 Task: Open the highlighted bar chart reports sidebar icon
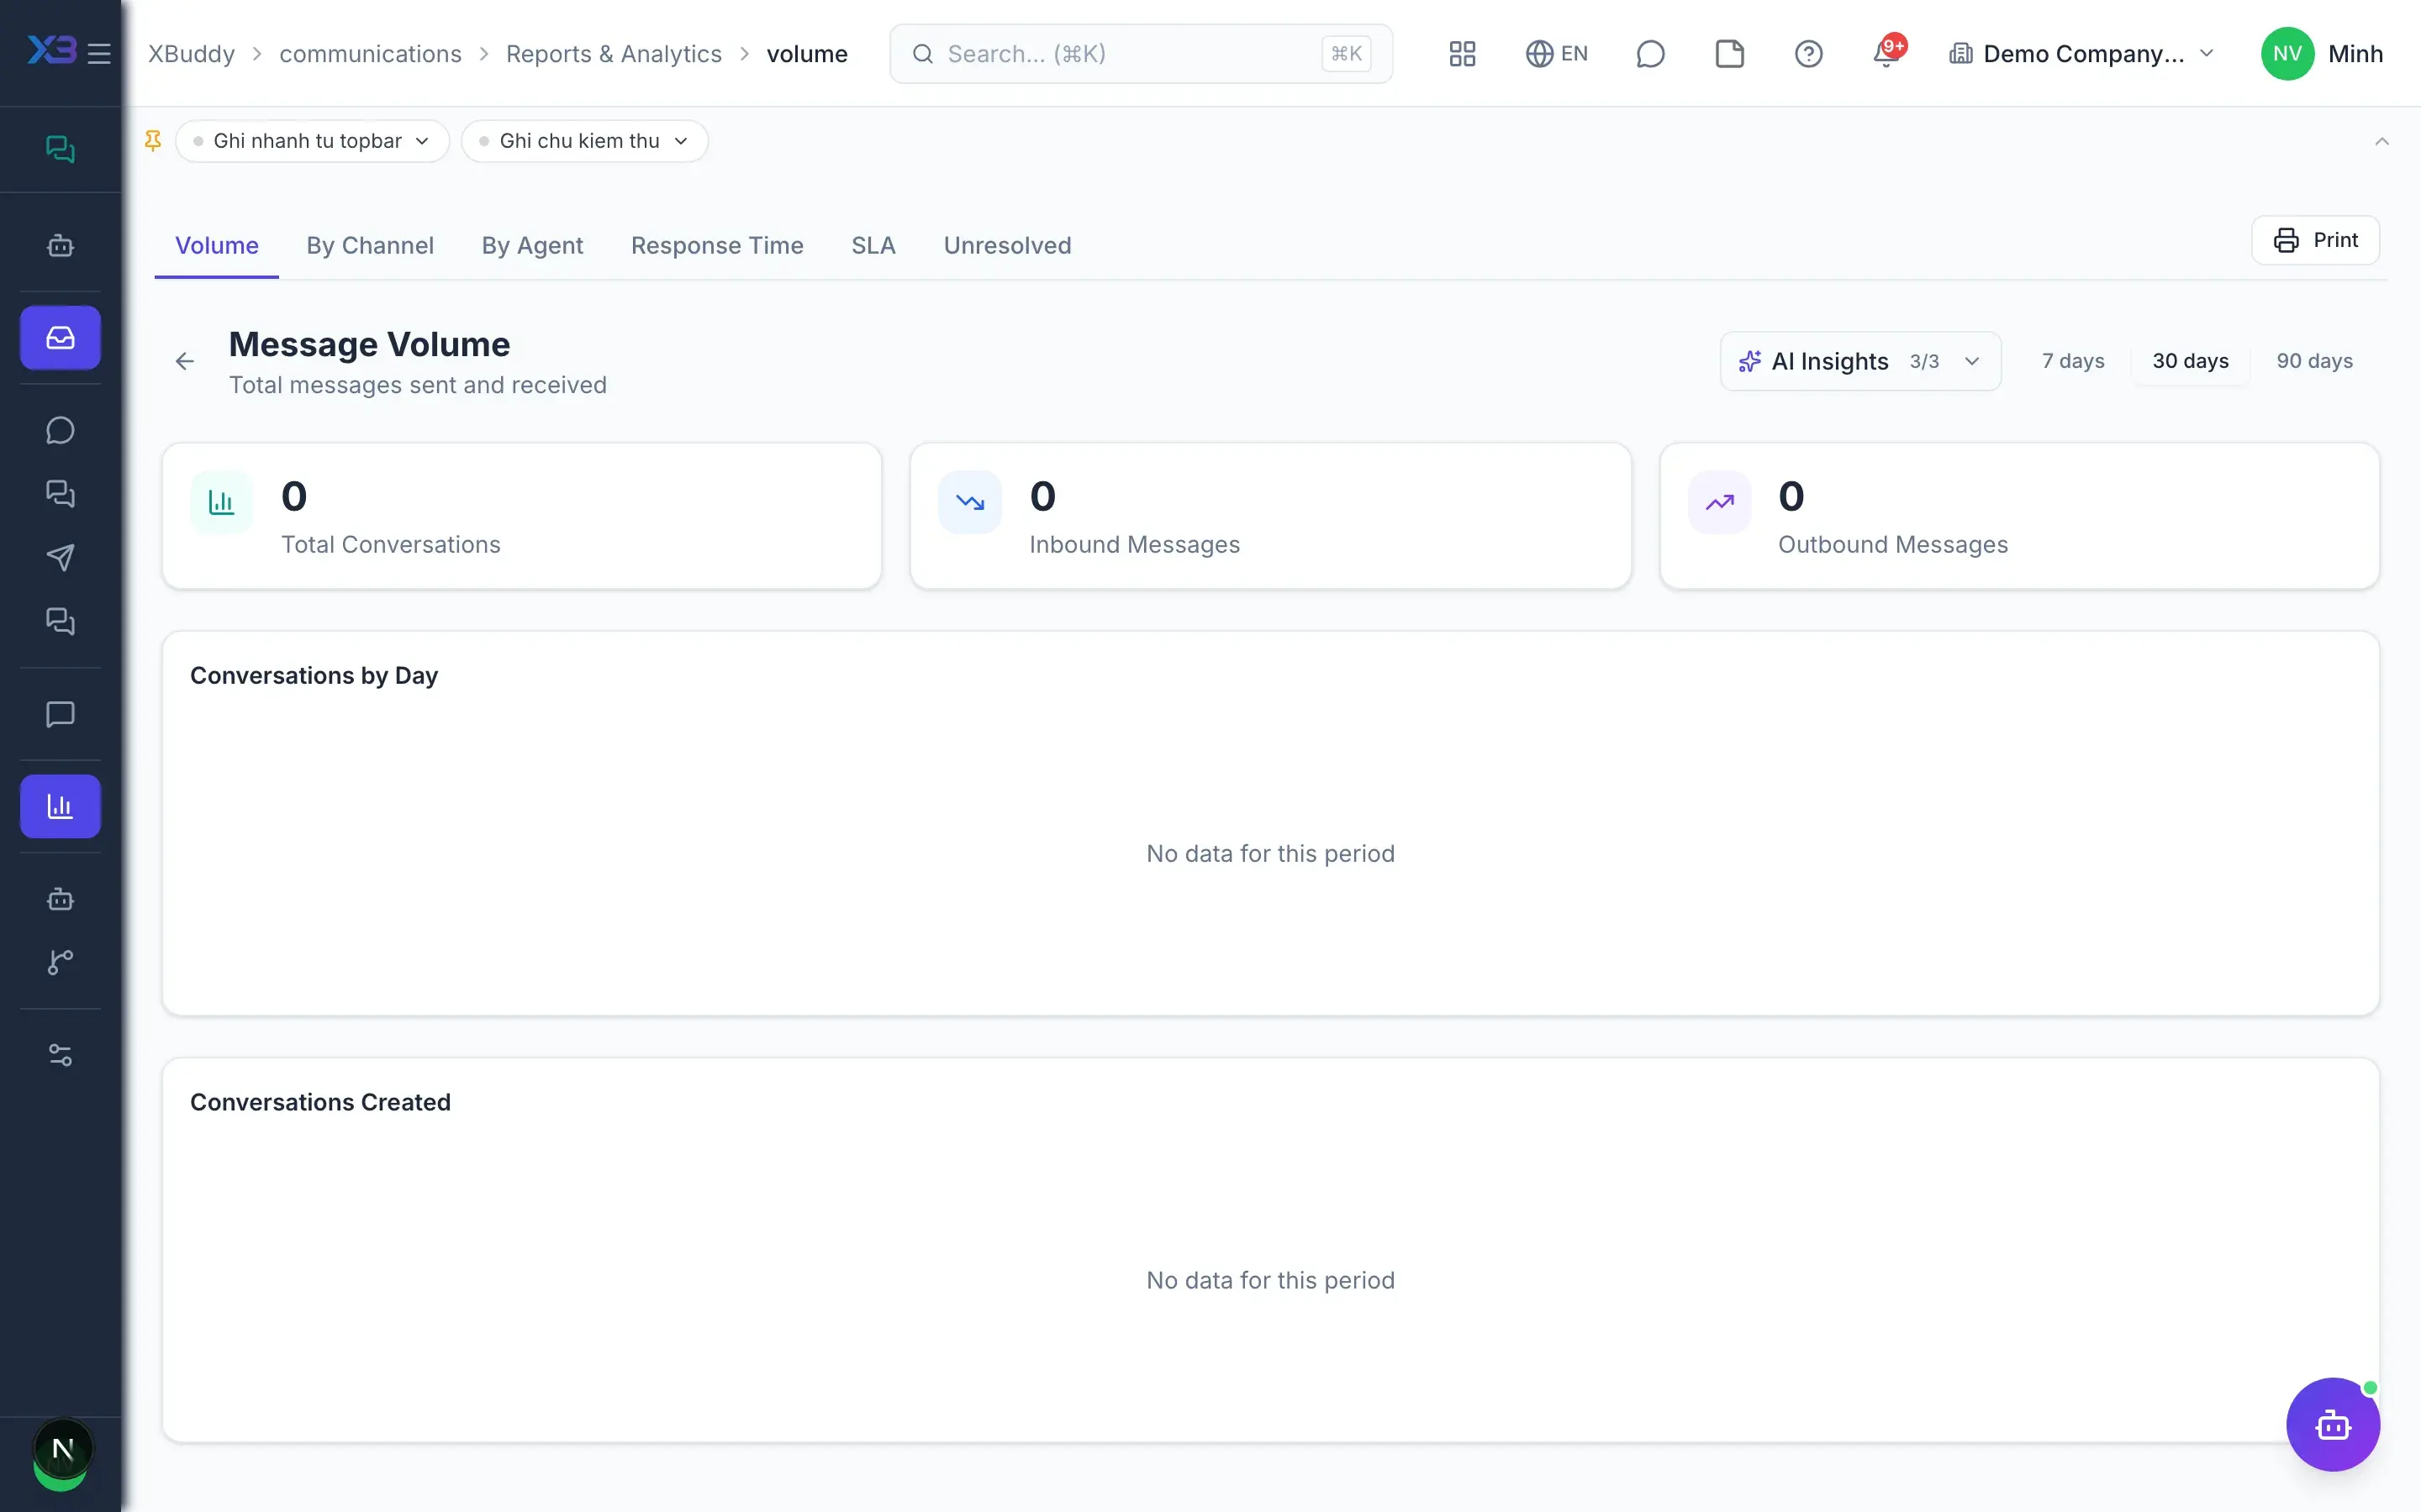point(60,806)
